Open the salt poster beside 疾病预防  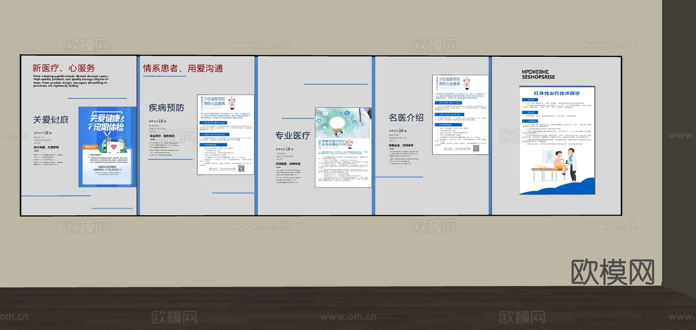(225, 135)
